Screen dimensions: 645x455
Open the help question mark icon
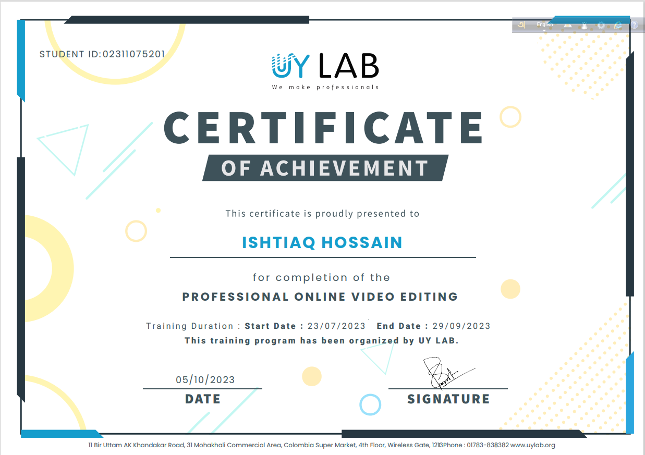[x=634, y=25]
